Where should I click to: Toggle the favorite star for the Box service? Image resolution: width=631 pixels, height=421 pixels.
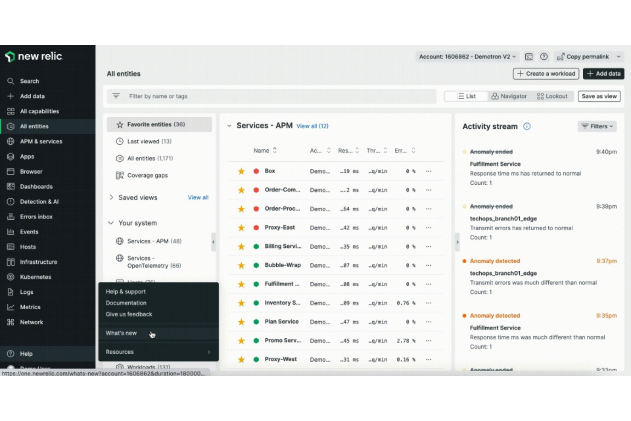pos(241,171)
